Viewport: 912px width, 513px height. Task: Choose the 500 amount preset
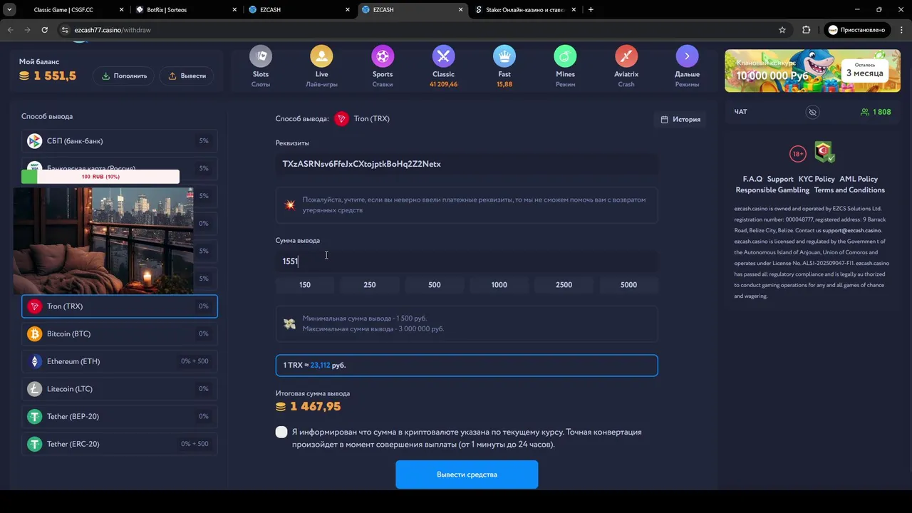tap(435, 285)
